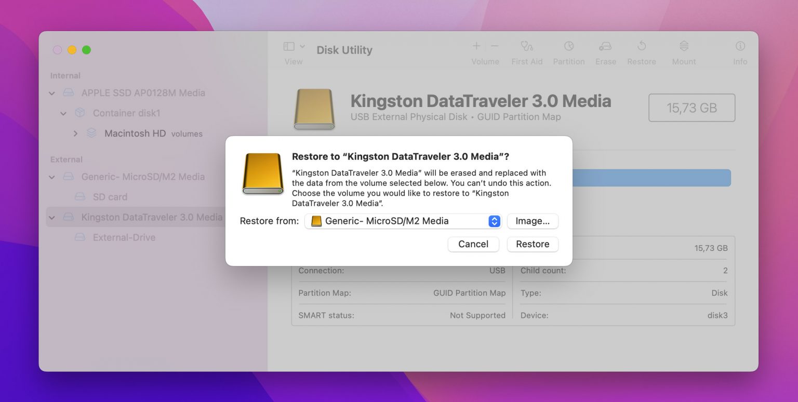
Task: Confirm with the Restore button
Action: click(x=533, y=244)
